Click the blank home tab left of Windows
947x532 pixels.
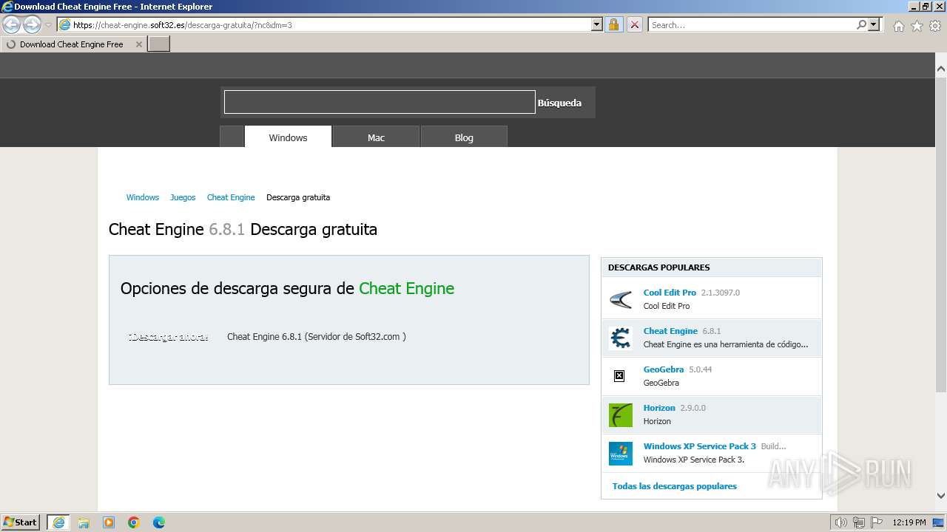click(232, 137)
